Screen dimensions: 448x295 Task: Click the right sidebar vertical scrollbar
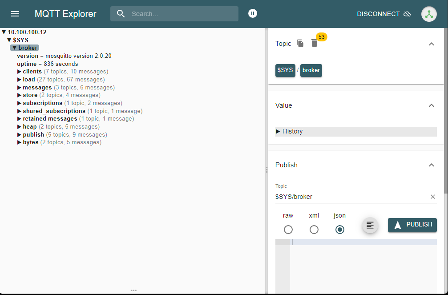coord(446,111)
